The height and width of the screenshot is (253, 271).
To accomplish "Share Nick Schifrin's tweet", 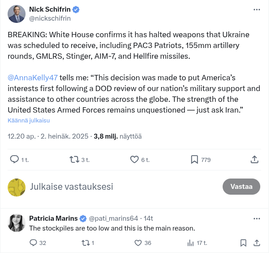I will pyautogui.click(x=254, y=159).
